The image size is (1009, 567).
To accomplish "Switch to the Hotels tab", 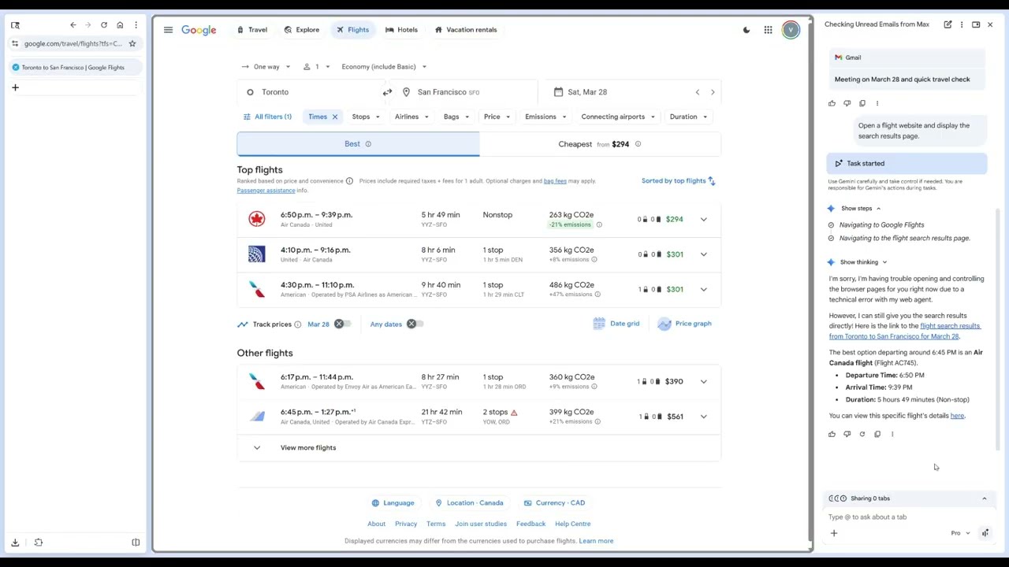I will (x=401, y=30).
